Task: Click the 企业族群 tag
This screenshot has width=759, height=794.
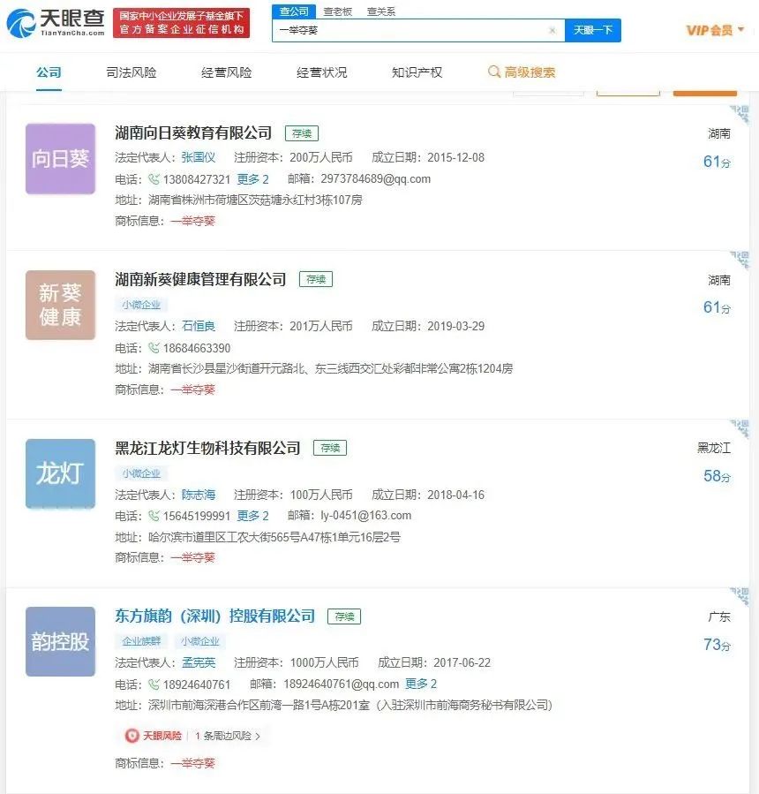Action: click(141, 641)
